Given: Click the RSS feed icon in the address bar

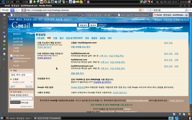Looking at the screenshot, I should [x=140, y=10].
